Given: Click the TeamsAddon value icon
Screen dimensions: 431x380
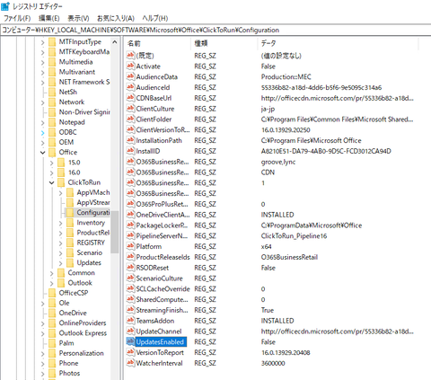Looking at the screenshot, I should click(130, 321).
